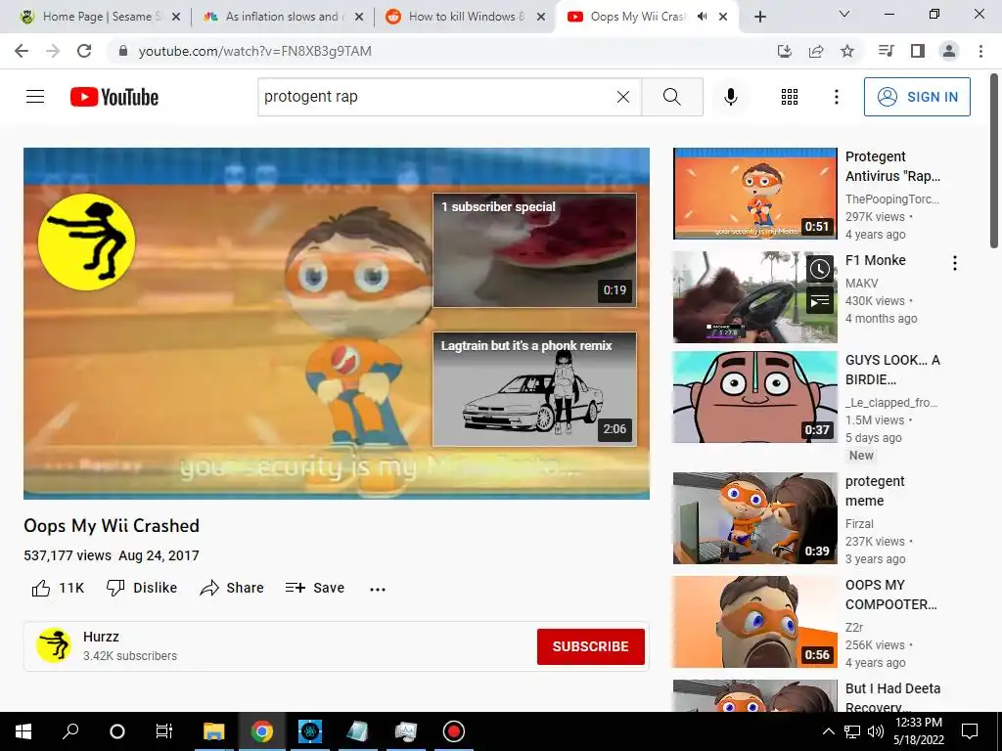Open the media controls icon in toolbar

pos(887,51)
